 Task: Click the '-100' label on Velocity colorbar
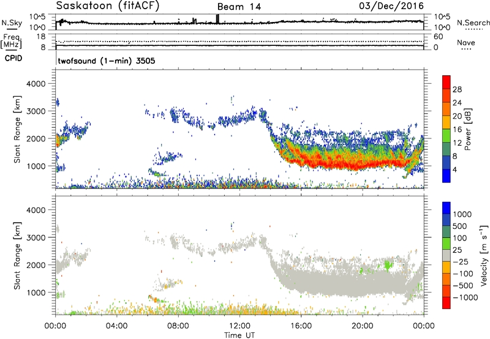point(462,274)
